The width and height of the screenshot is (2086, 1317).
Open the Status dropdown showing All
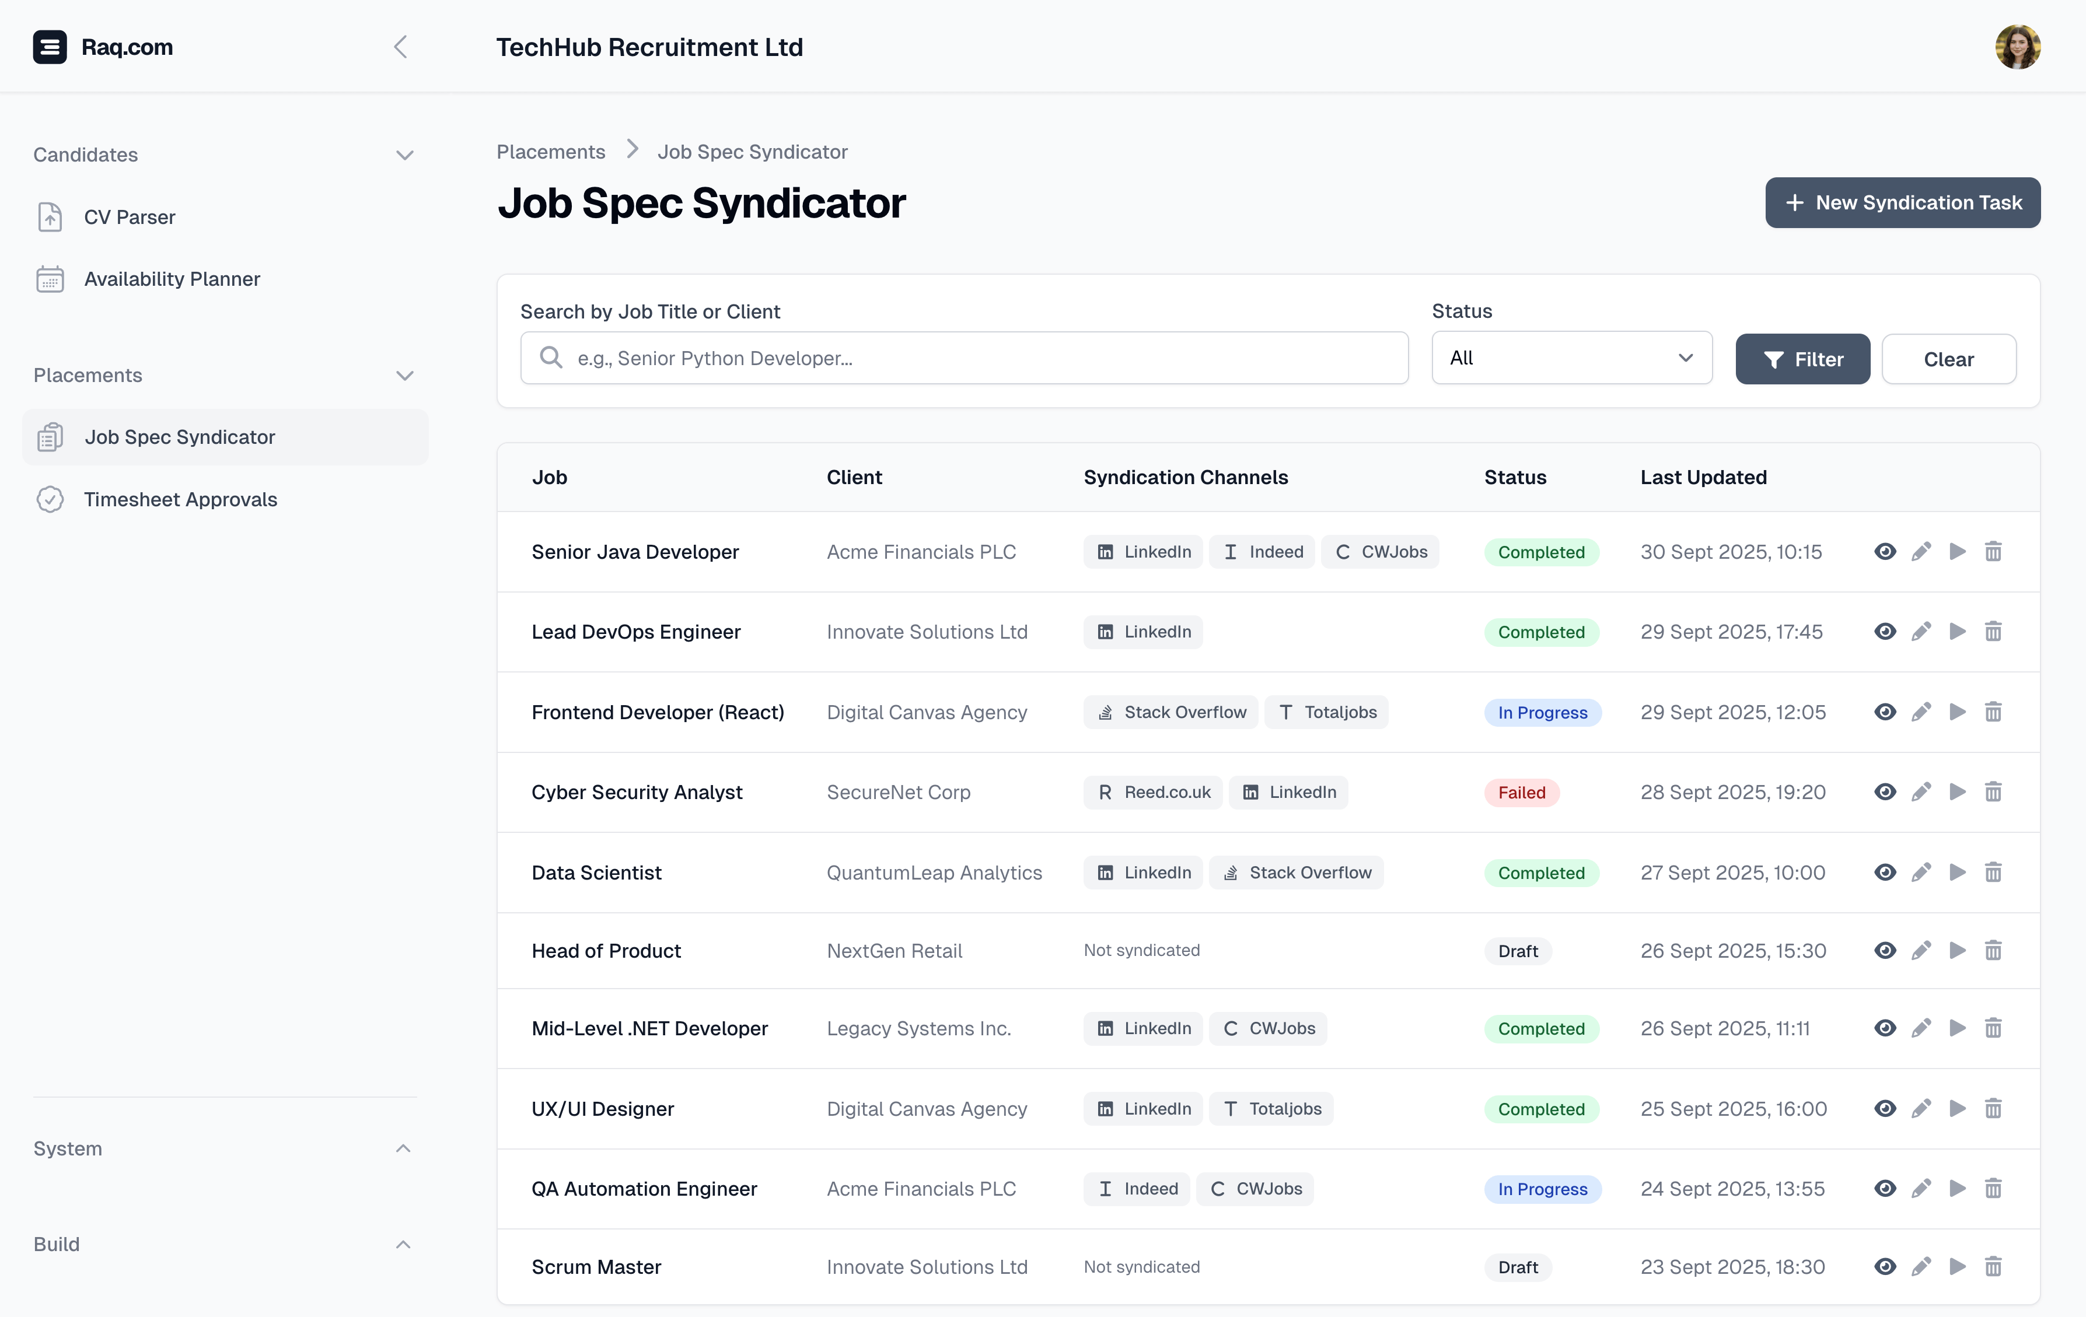click(1571, 358)
